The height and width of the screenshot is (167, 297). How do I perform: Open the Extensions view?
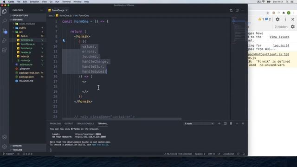coord(5,50)
